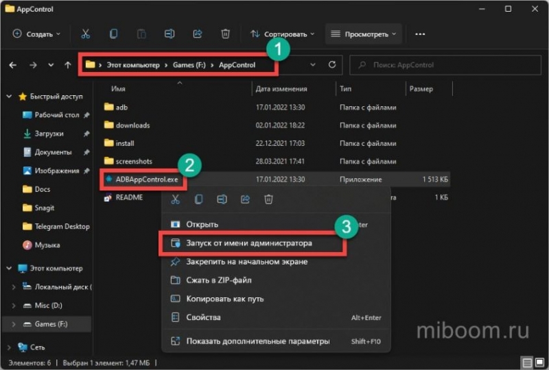
Task: Switch to large icons view in status bar
Action: (x=539, y=362)
